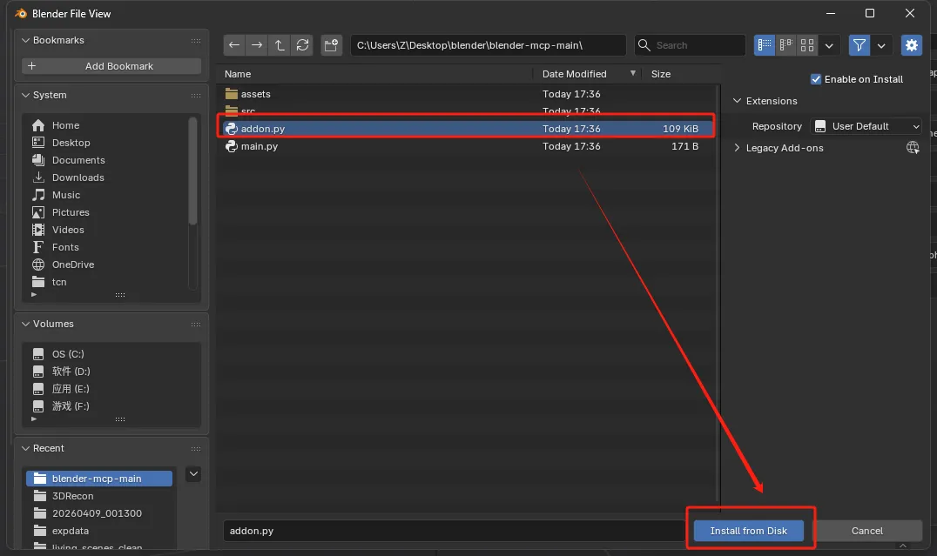Image resolution: width=937 pixels, height=556 pixels.
Task: Toggle the options region gear icon
Action: (911, 45)
